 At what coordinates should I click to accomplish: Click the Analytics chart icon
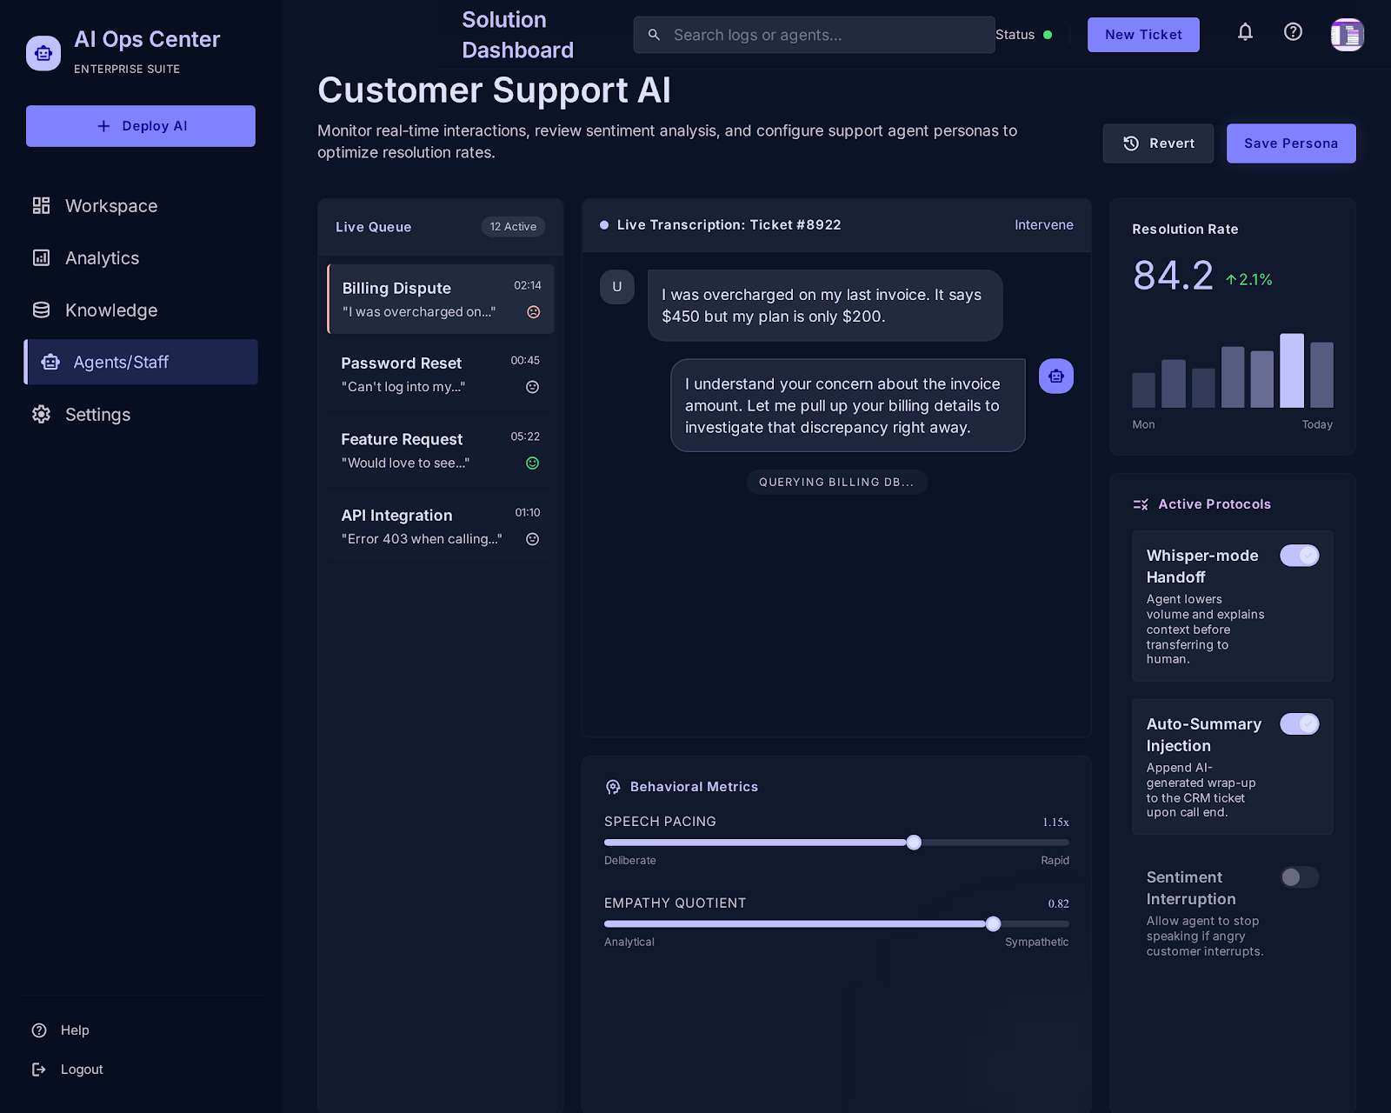coord(41,257)
